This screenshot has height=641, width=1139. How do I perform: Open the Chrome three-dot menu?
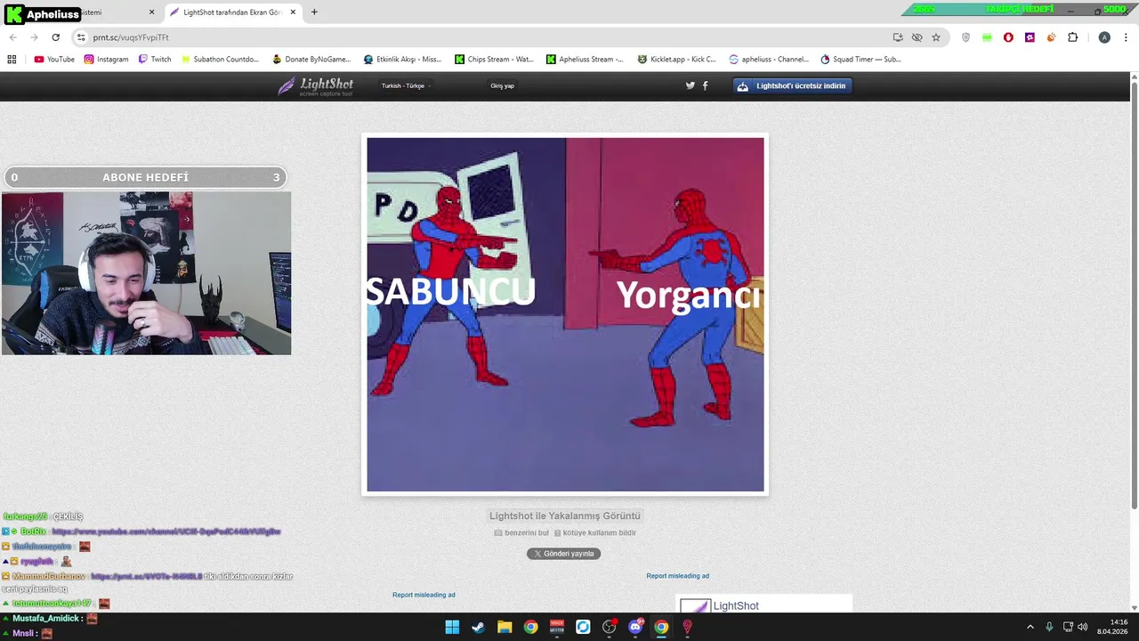coord(1126,37)
